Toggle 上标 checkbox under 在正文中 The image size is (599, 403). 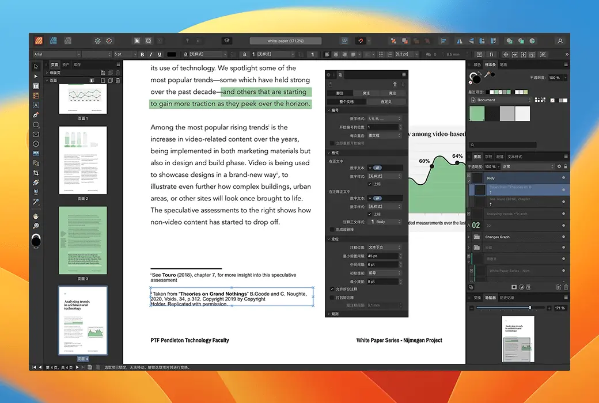coord(370,184)
